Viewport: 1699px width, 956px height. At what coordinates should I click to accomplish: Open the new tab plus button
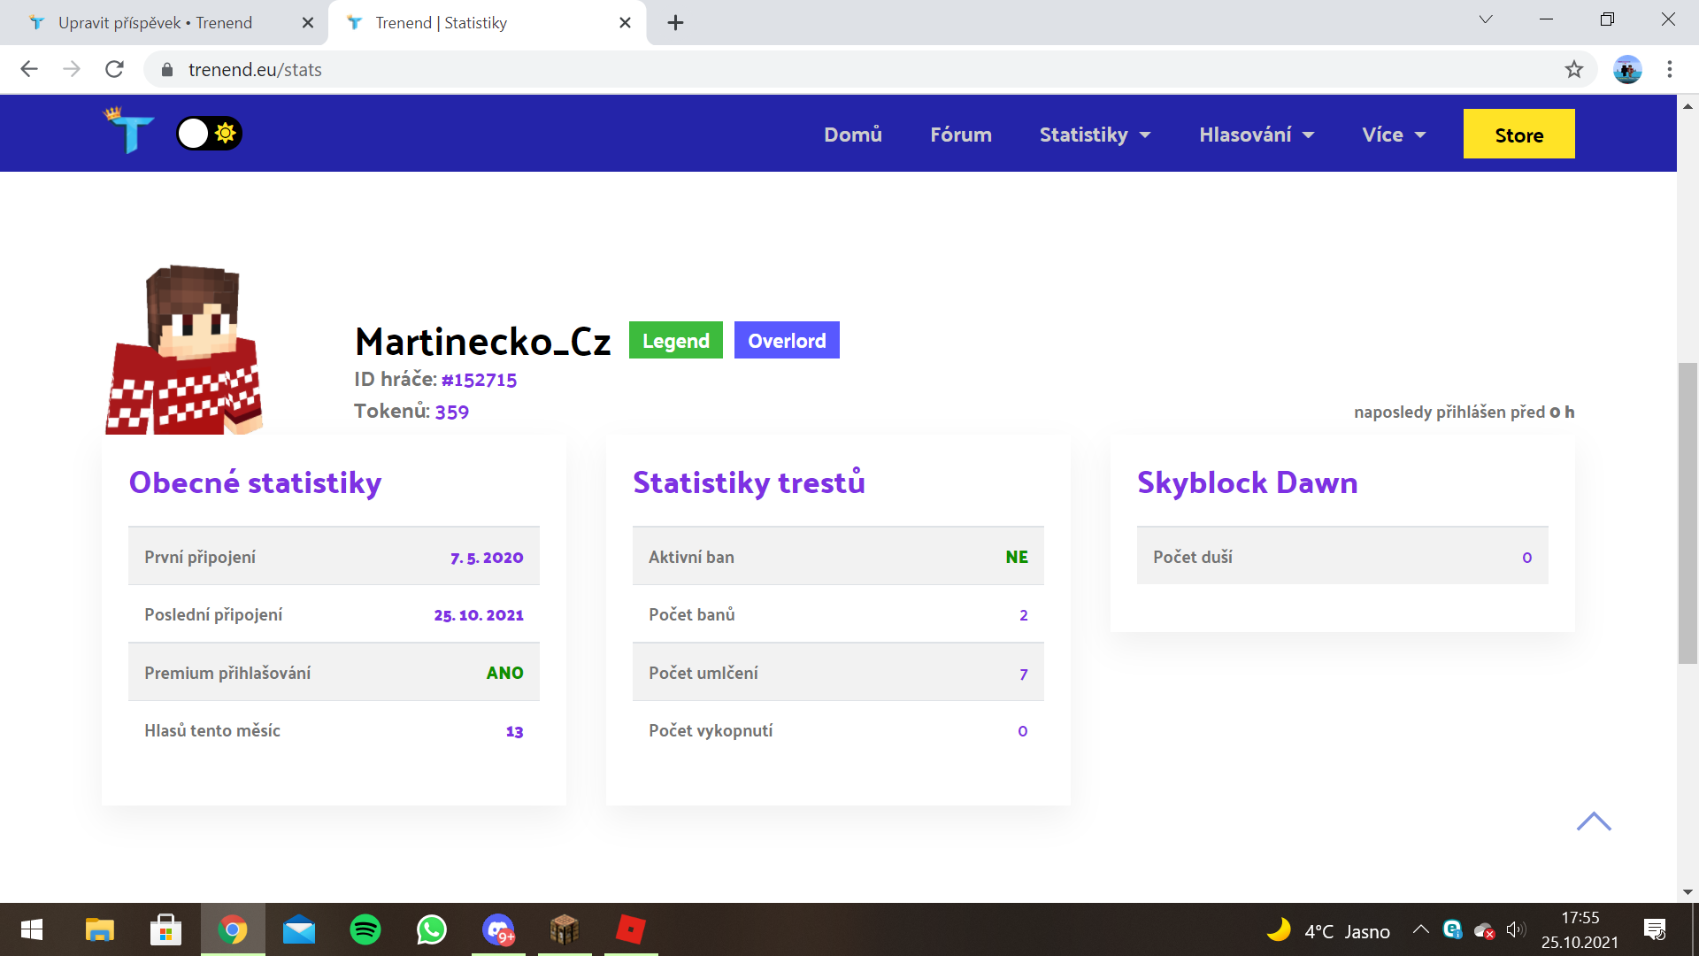click(675, 23)
